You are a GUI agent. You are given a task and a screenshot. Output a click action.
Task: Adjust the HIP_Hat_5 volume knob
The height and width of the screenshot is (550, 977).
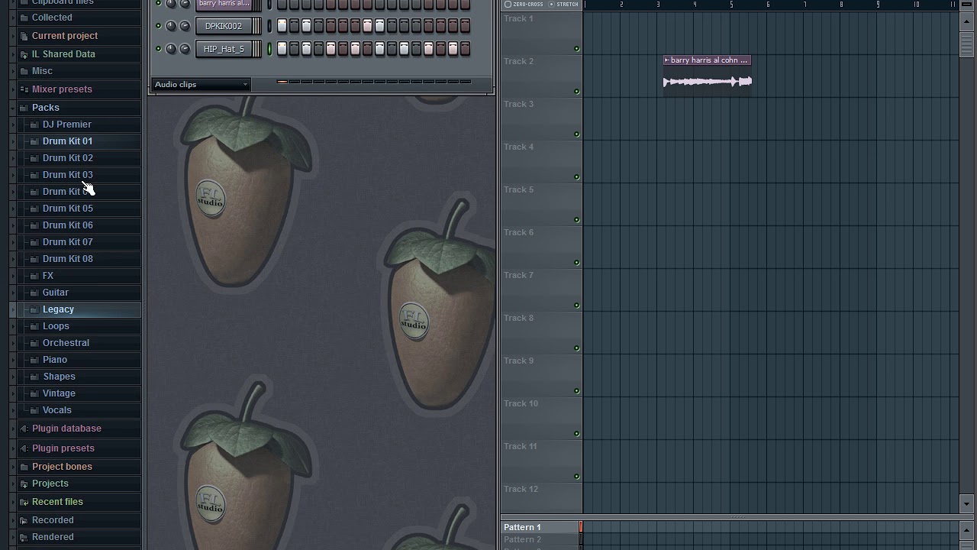pyautogui.click(x=184, y=49)
